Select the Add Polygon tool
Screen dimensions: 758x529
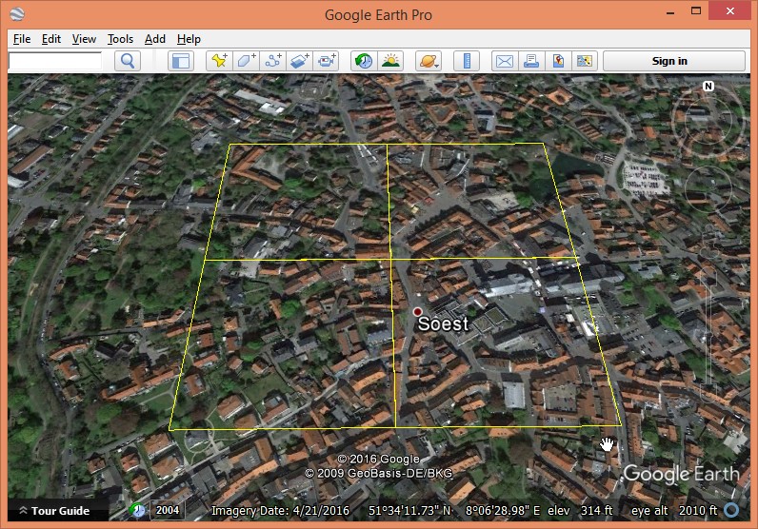click(246, 61)
